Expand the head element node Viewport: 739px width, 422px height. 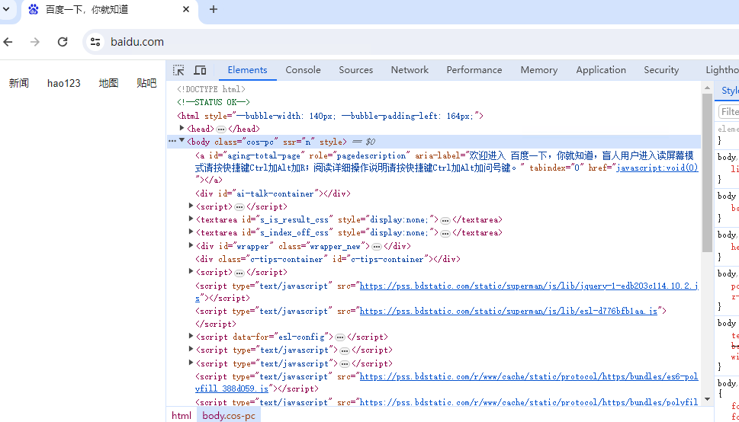182,128
